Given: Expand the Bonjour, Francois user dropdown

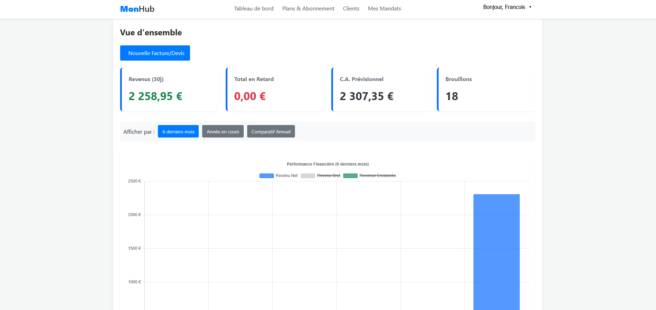Looking at the screenshot, I should coord(504,7).
